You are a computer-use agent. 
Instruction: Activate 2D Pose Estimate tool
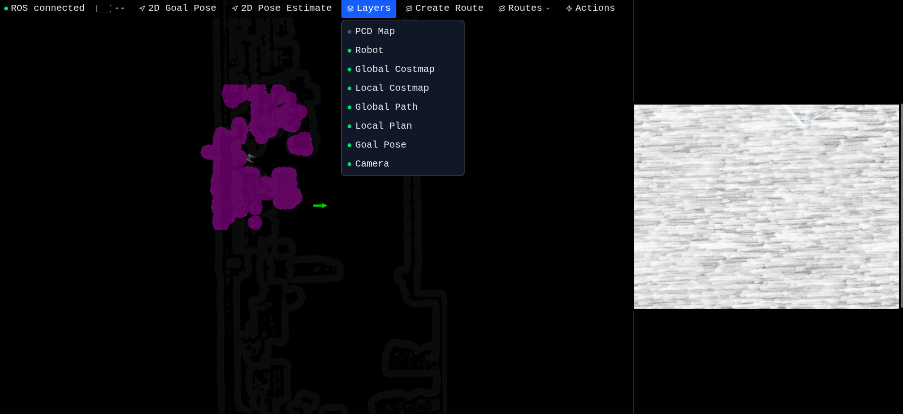[x=282, y=9]
